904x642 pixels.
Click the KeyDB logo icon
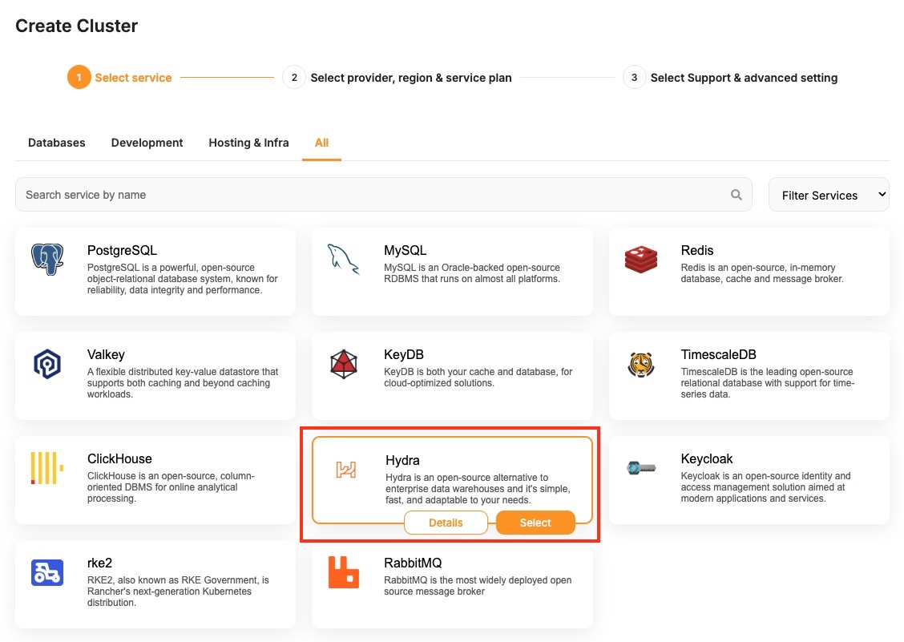(344, 364)
